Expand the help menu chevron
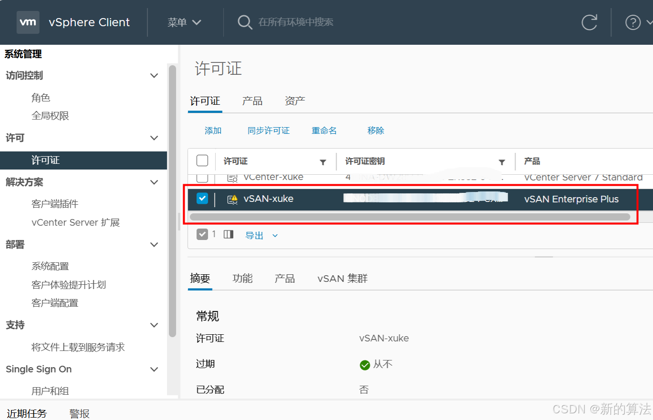 649,22
